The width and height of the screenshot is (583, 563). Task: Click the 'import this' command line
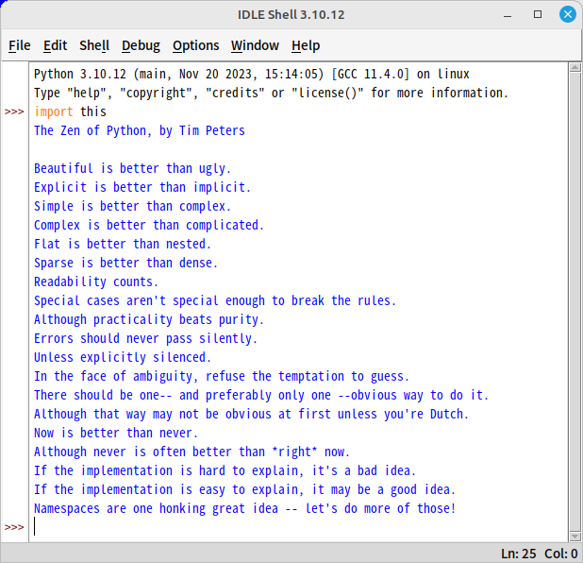tap(70, 111)
